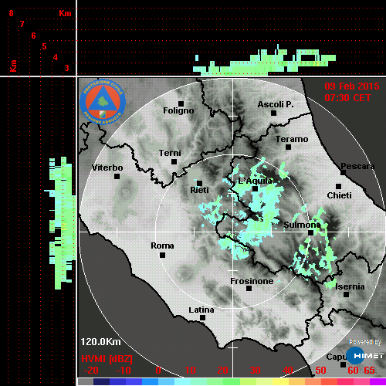Click the Sulmona city marker square
Viewport: 386px width, 386px height.
(x=310, y=232)
